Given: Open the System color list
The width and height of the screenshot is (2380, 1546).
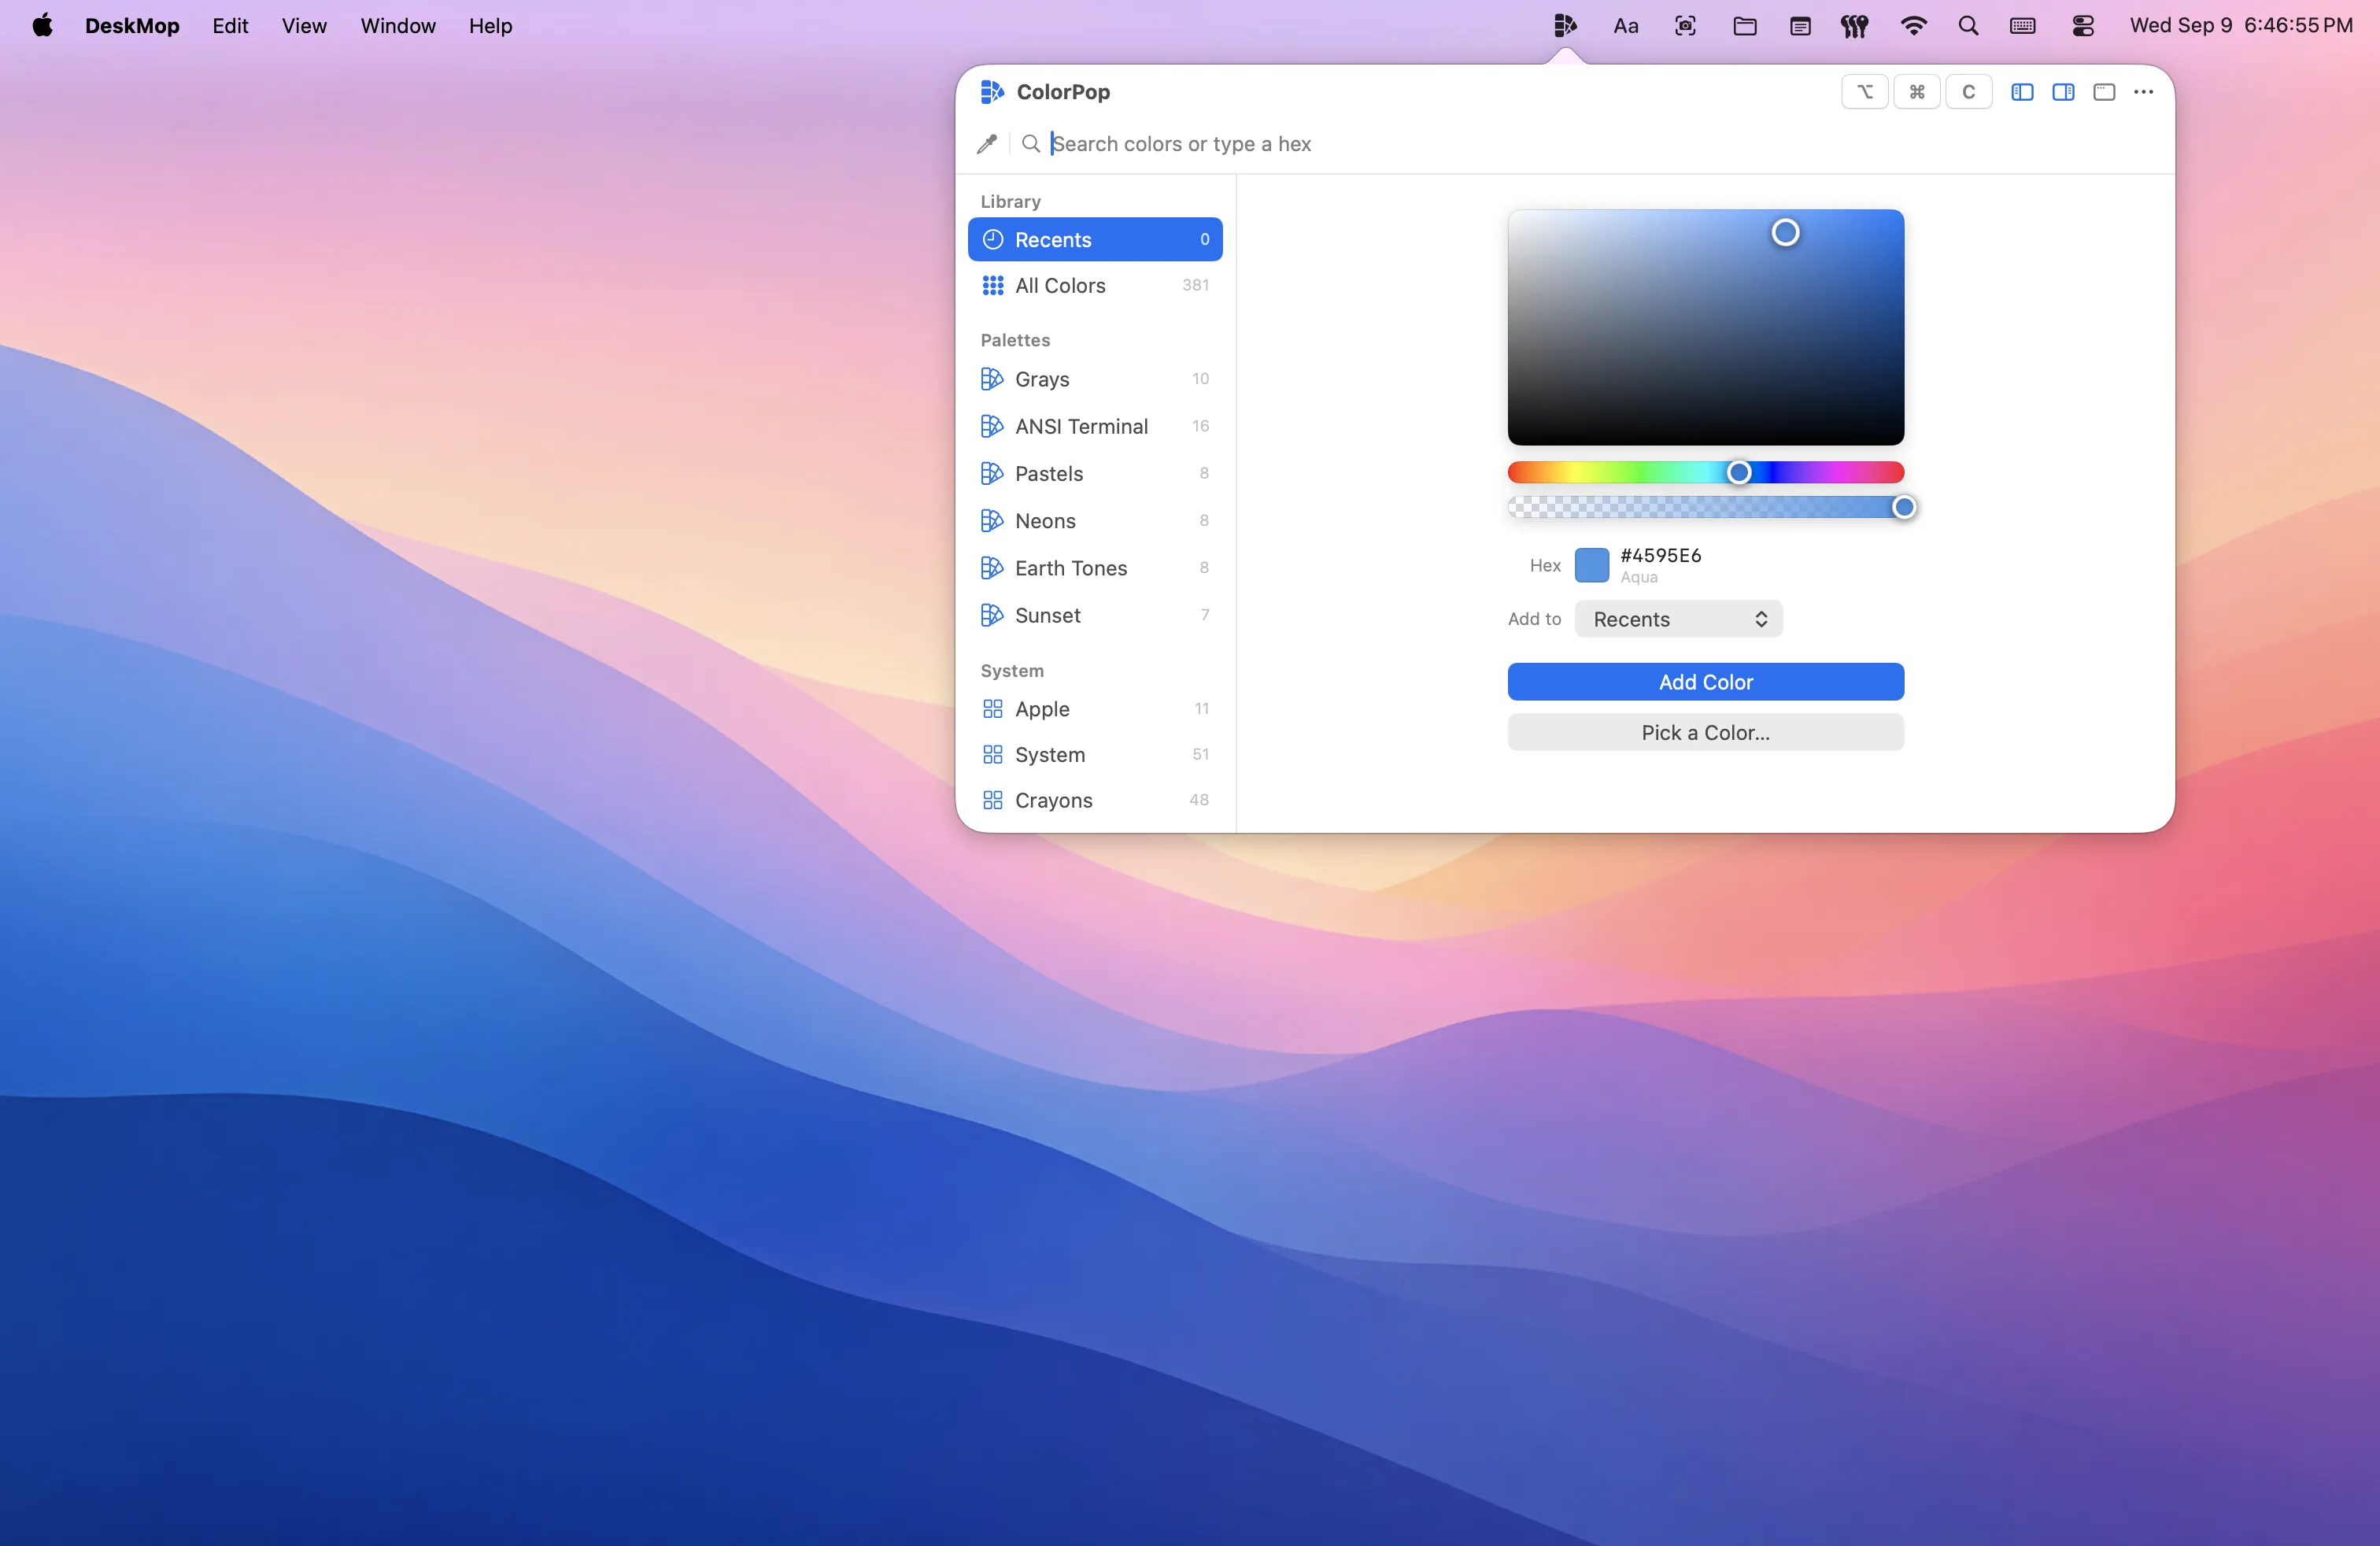Looking at the screenshot, I should (x=1095, y=755).
